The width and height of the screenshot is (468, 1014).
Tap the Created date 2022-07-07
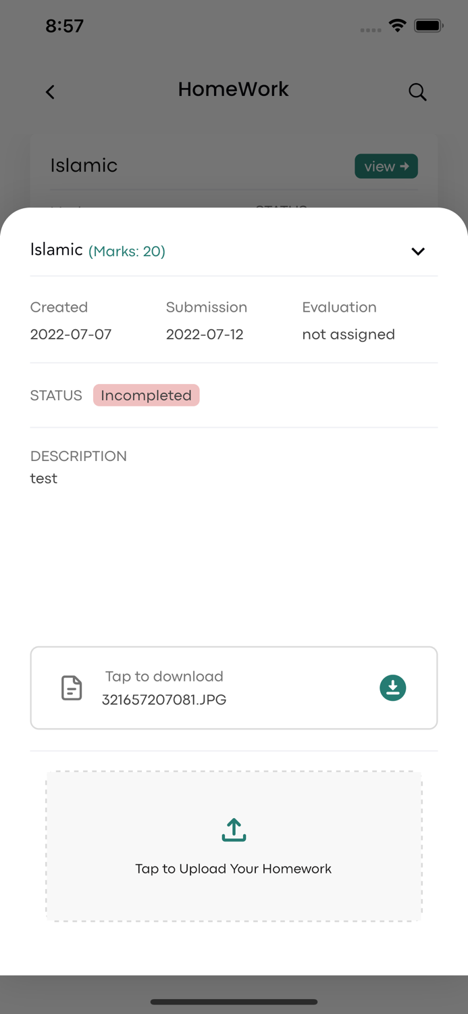pos(71,335)
